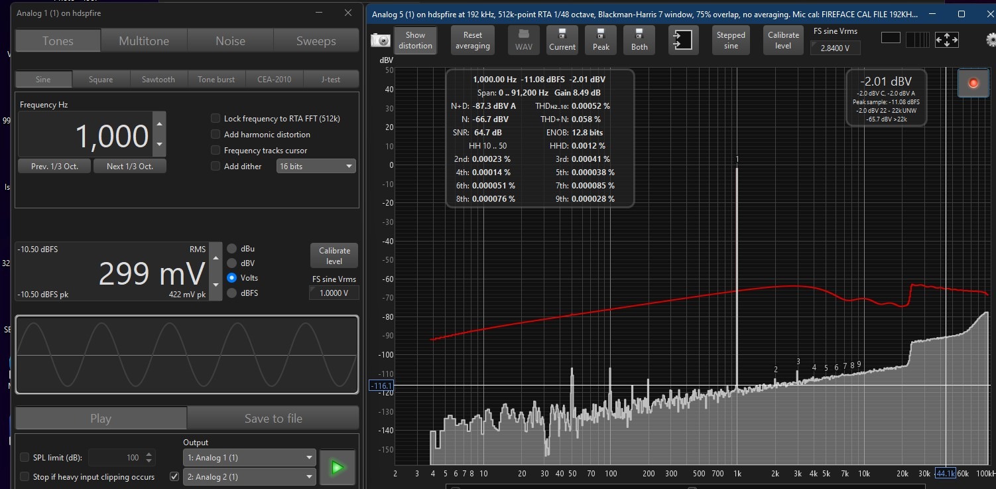Click the sine waveform preview
996x489 pixels.
[x=186, y=355]
